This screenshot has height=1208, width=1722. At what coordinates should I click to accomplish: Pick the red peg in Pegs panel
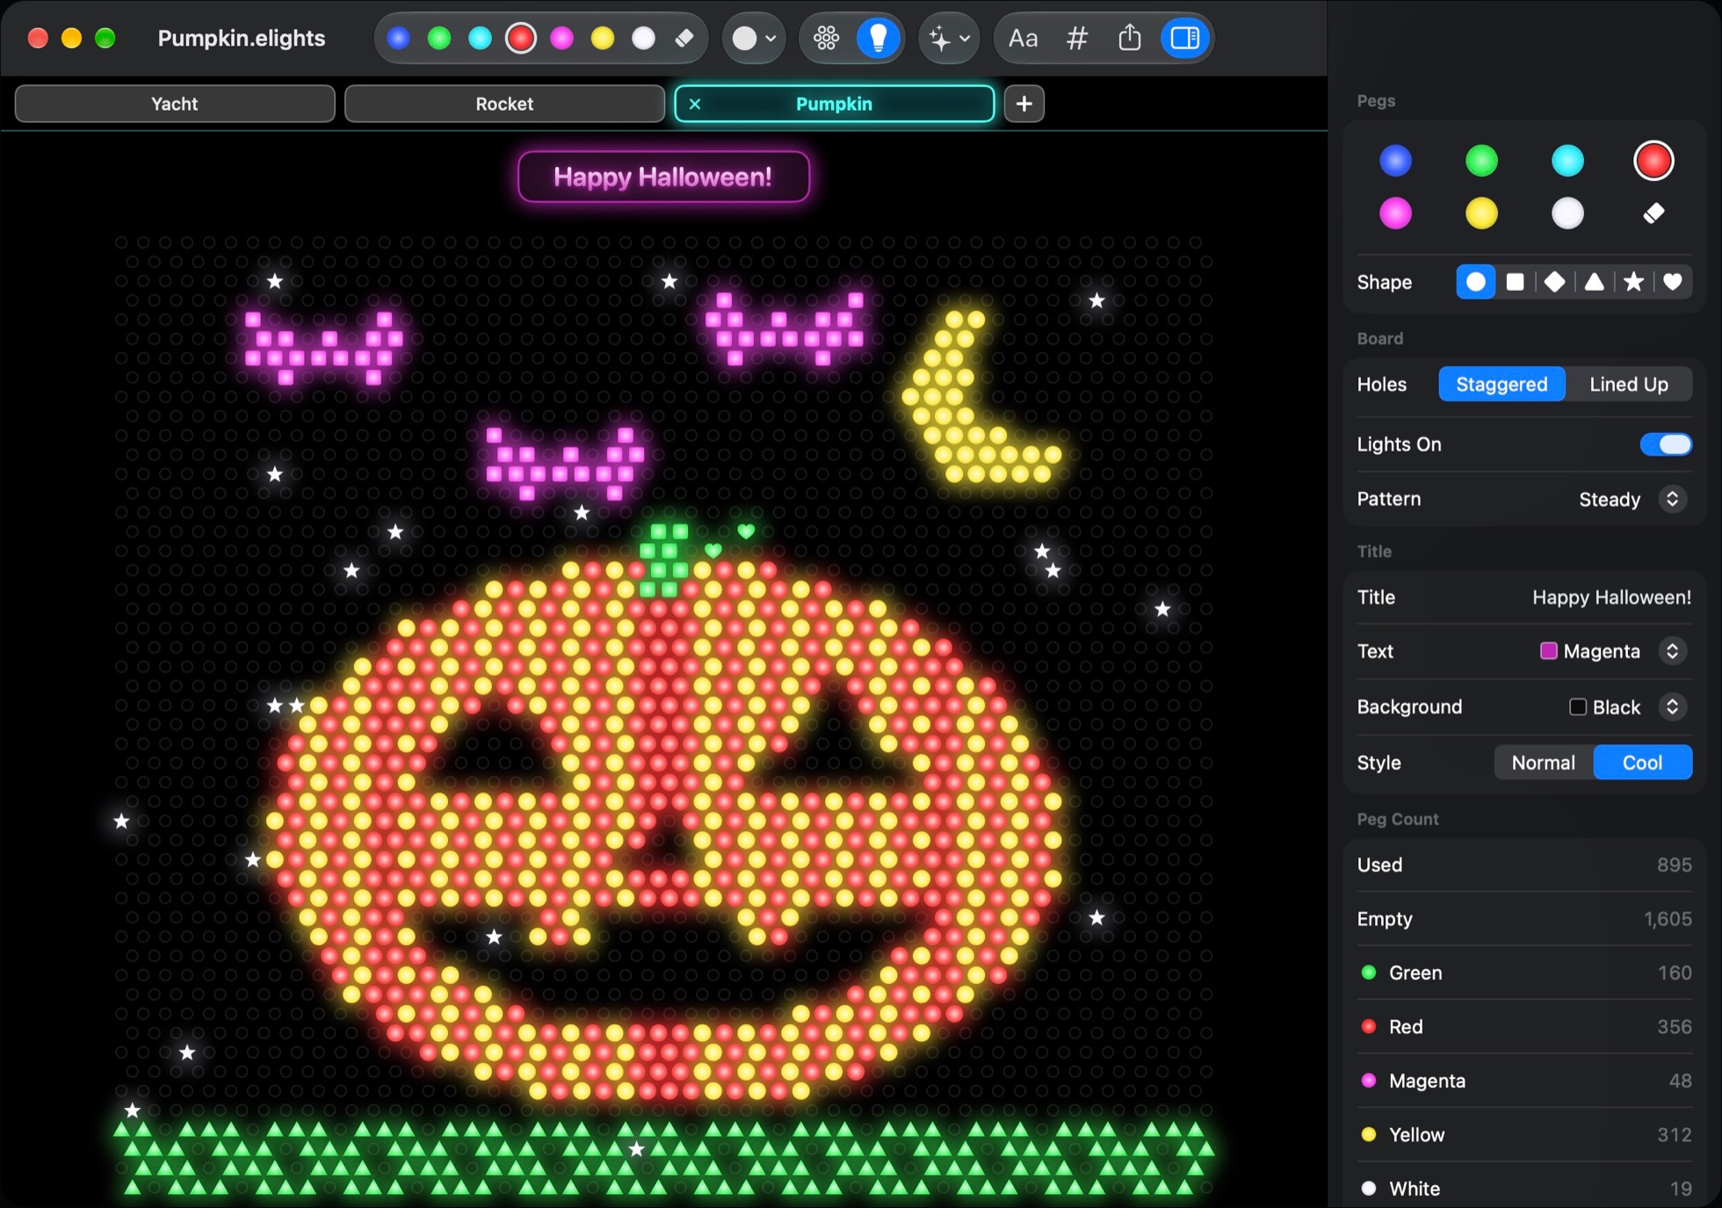(x=1653, y=161)
